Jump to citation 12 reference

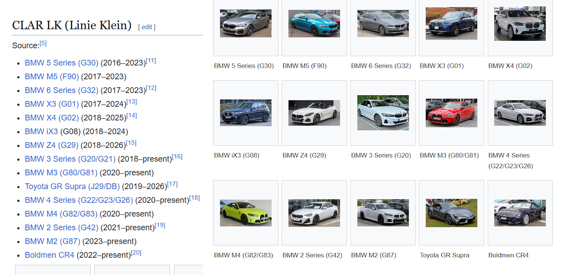151,88
